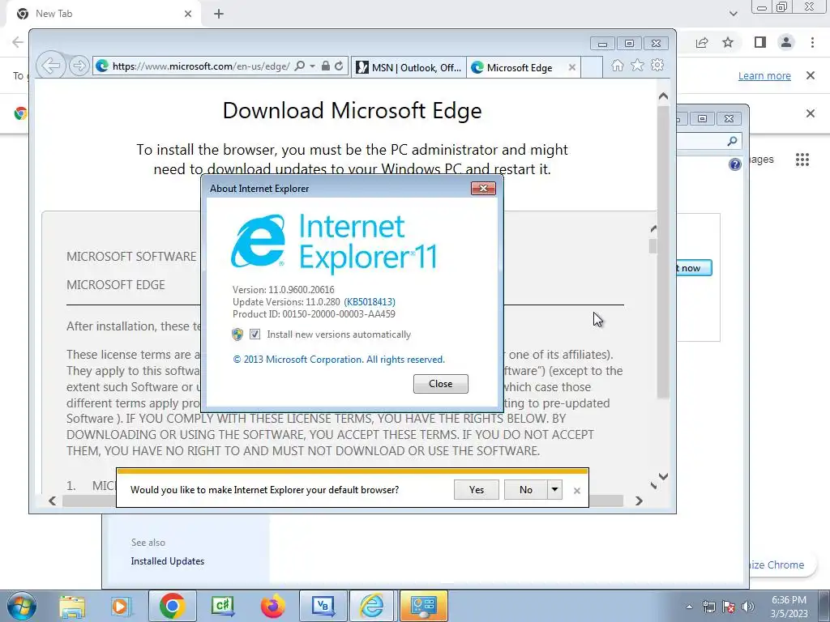Image resolution: width=830 pixels, height=622 pixels.
Task: Go to IE home page icon
Action: 617,65
